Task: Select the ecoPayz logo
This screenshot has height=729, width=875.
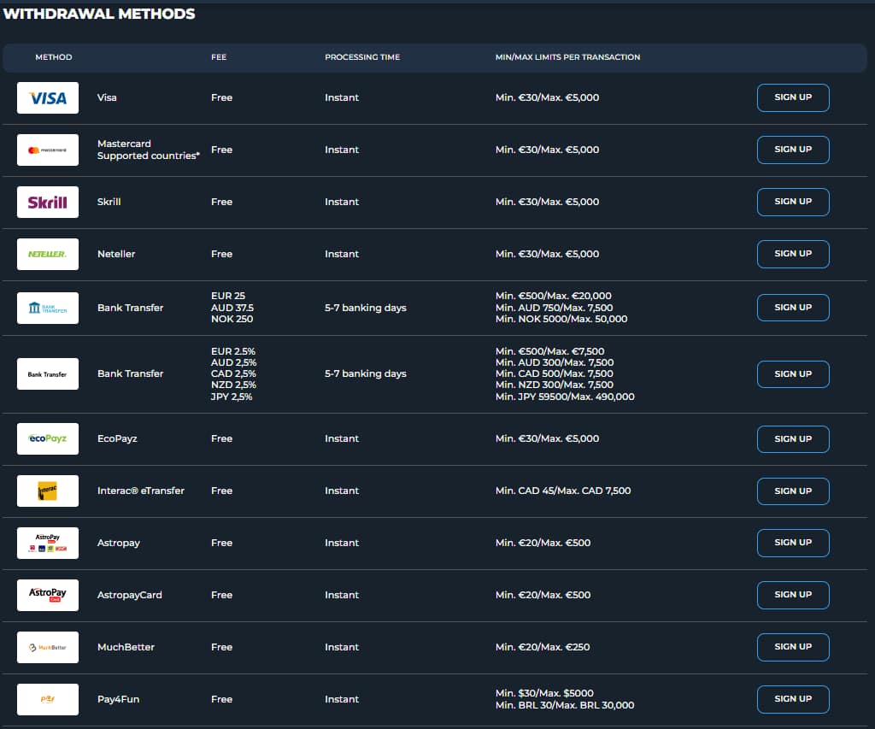Action: 48,438
